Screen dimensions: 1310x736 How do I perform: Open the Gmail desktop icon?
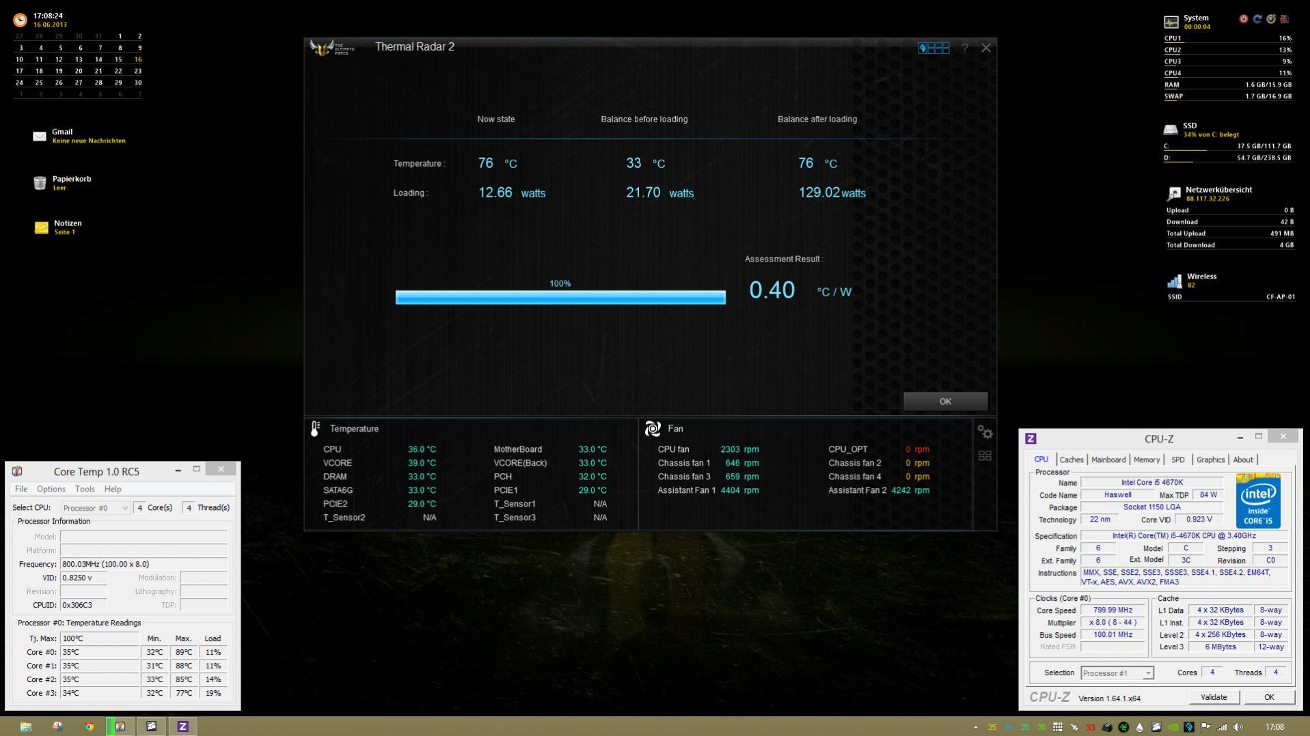click(40, 137)
